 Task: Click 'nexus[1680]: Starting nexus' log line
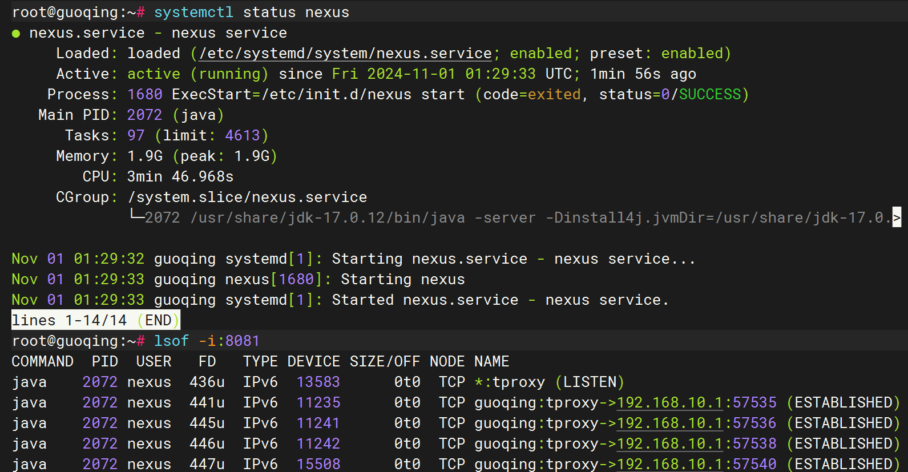[x=345, y=280]
